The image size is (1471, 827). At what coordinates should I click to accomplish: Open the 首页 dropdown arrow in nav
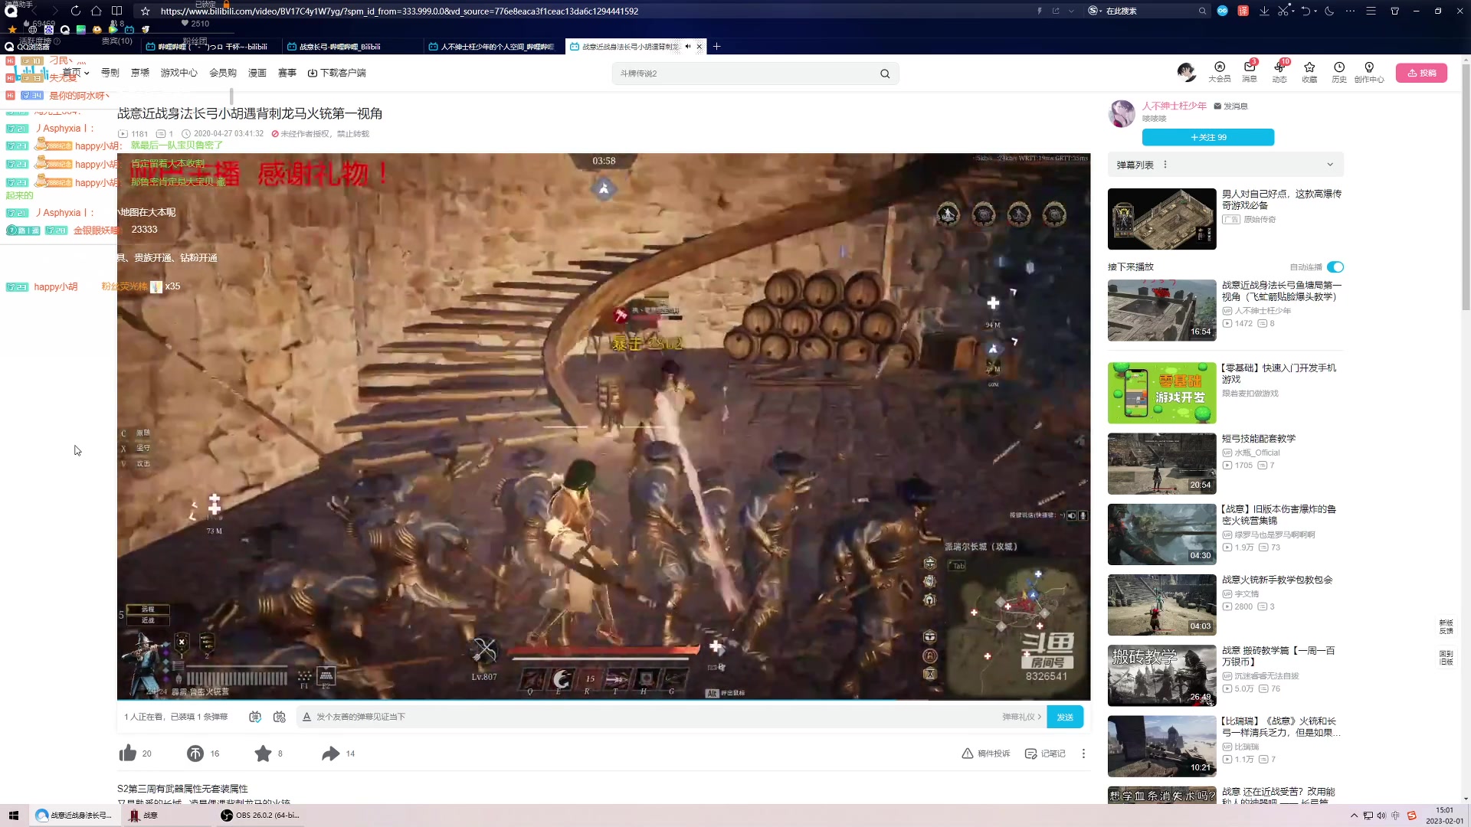(x=87, y=74)
